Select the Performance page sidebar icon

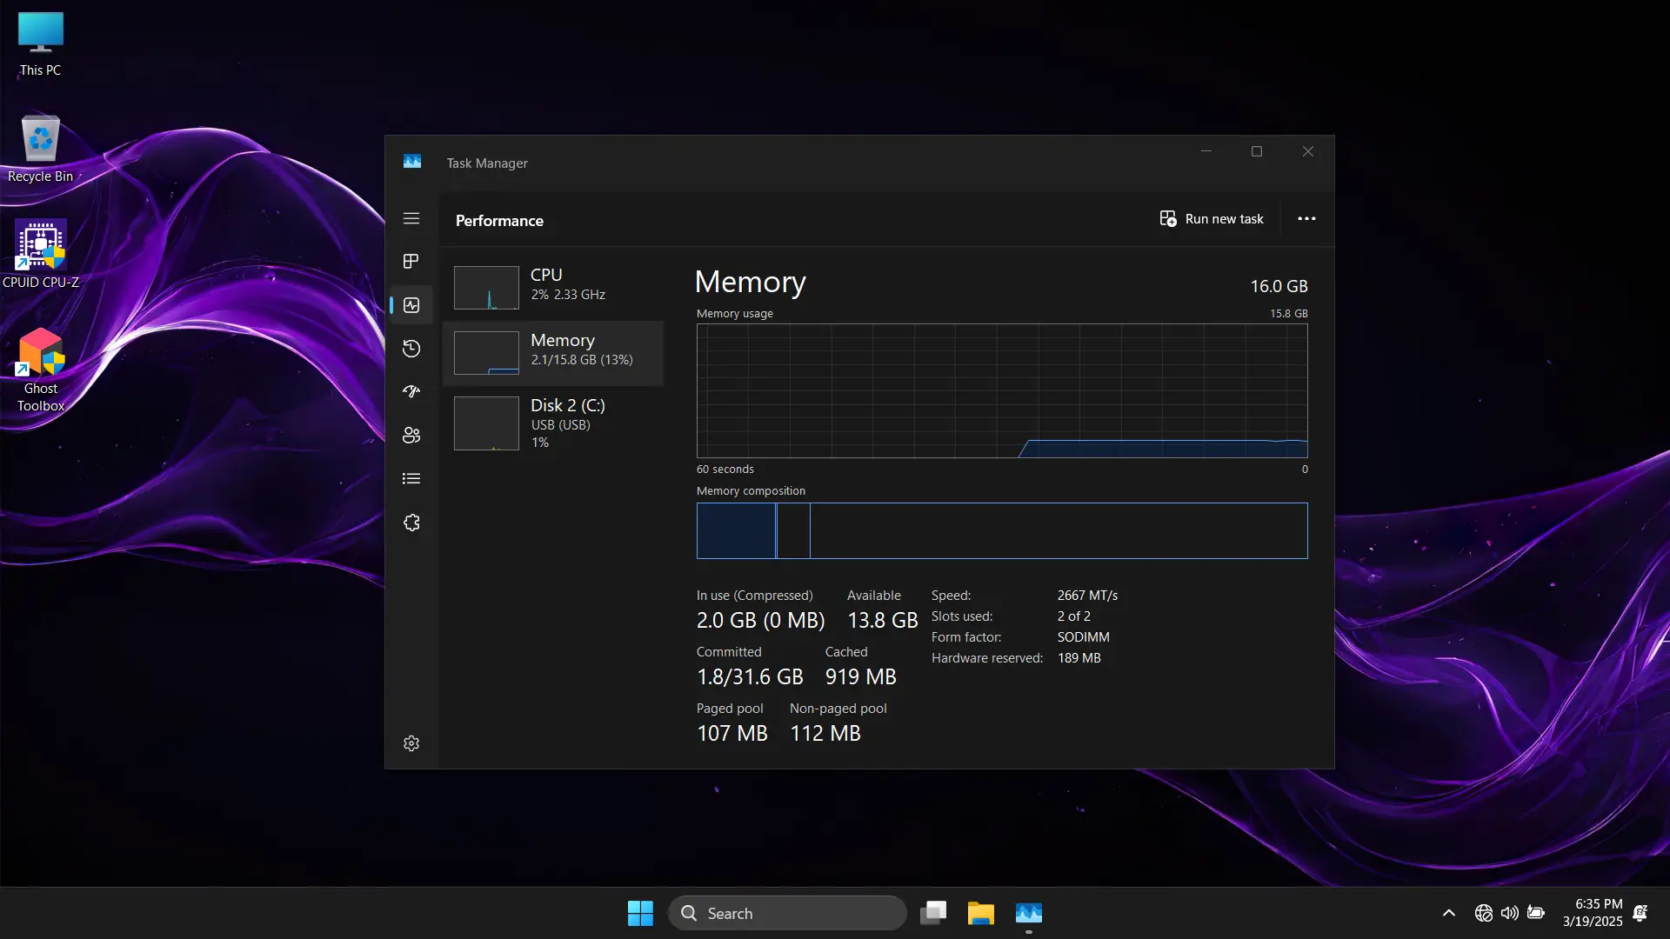click(x=411, y=305)
